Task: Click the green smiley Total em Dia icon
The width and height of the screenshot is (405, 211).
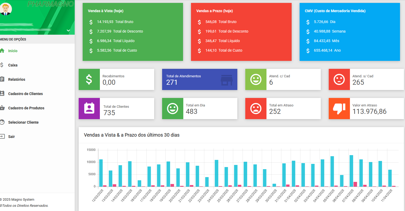Action: click(x=172, y=109)
